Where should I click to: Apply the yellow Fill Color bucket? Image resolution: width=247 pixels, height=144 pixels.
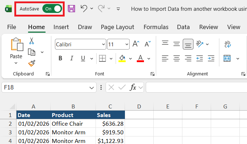click(x=122, y=59)
